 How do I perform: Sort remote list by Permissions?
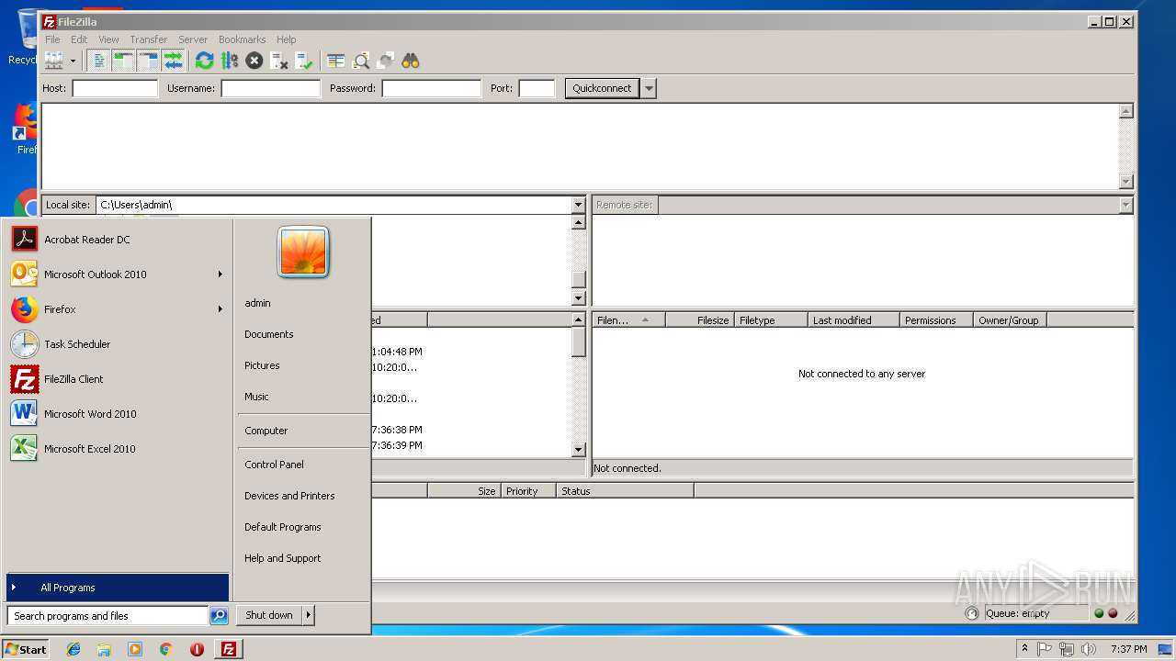936,320
